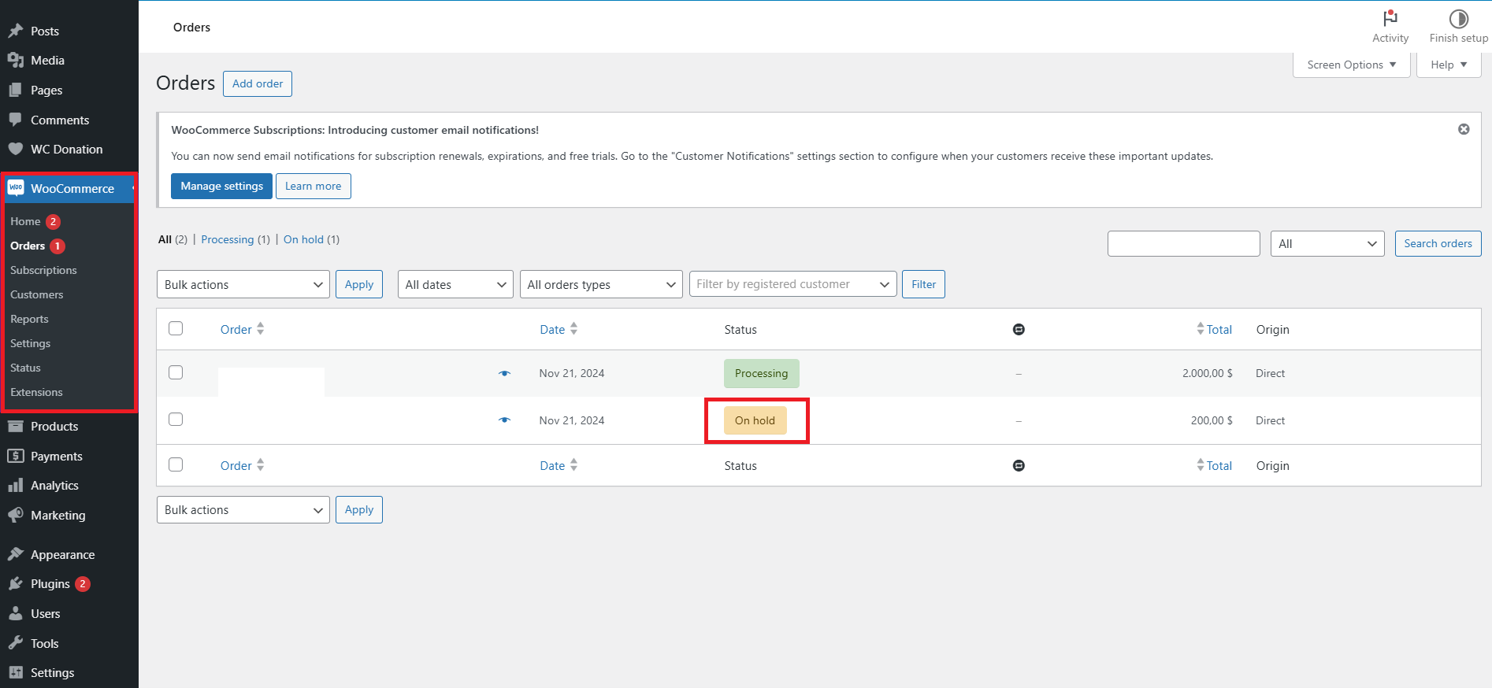Tick the select-all checkbox in table header
Viewport: 1492px width, 688px height.
point(176,328)
